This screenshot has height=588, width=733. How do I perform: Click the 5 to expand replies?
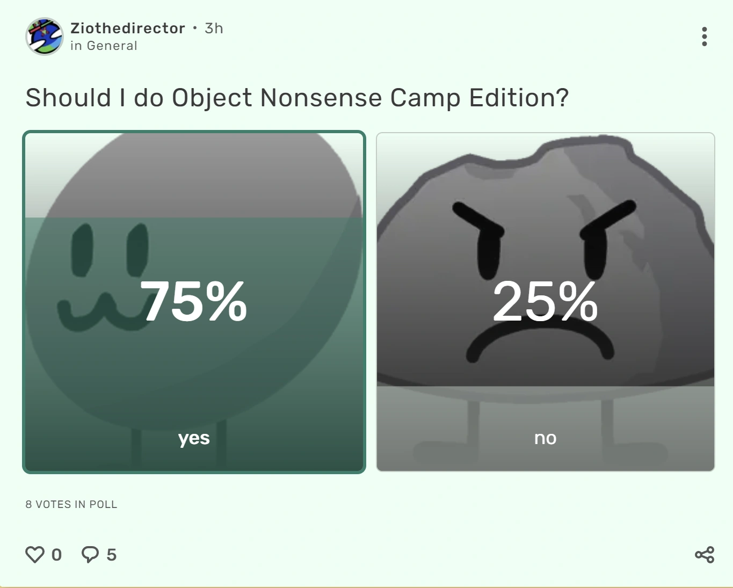coord(112,554)
